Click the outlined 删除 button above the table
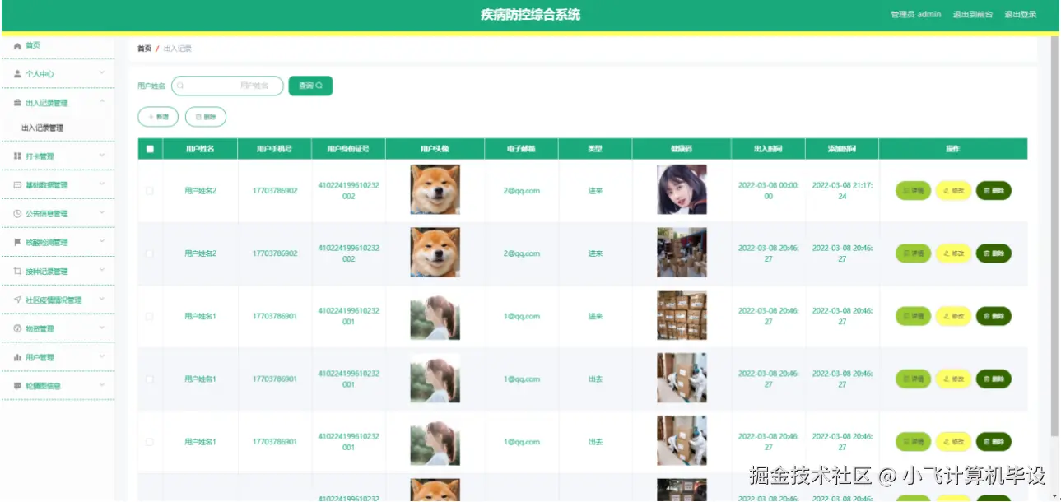The width and height of the screenshot is (1061, 502). (x=206, y=117)
